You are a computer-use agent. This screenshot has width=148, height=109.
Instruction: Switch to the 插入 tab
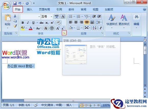[30, 9]
